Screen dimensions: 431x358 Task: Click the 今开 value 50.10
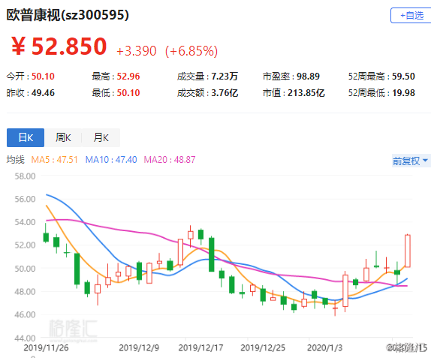43,77
